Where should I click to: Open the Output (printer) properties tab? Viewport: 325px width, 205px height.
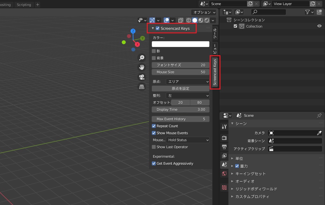point(224,147)
